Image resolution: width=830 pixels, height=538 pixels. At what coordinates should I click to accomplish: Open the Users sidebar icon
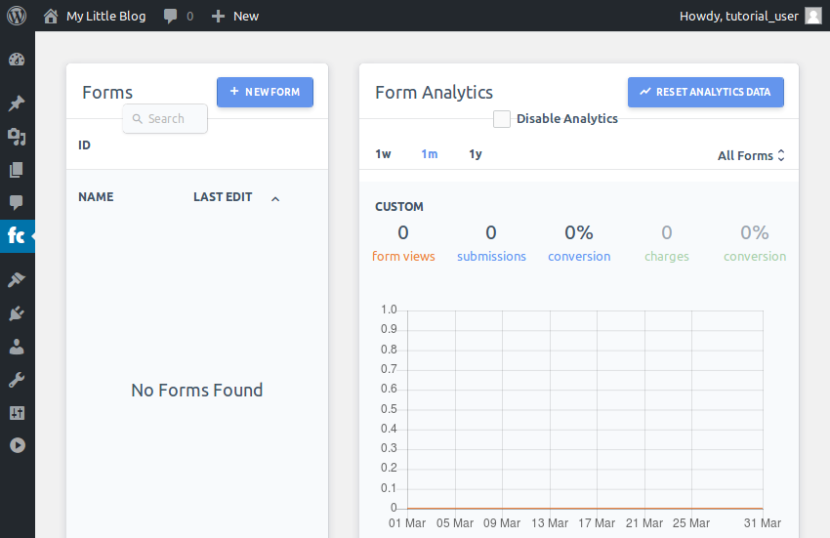pyautogui.click(x=17, y=347)
